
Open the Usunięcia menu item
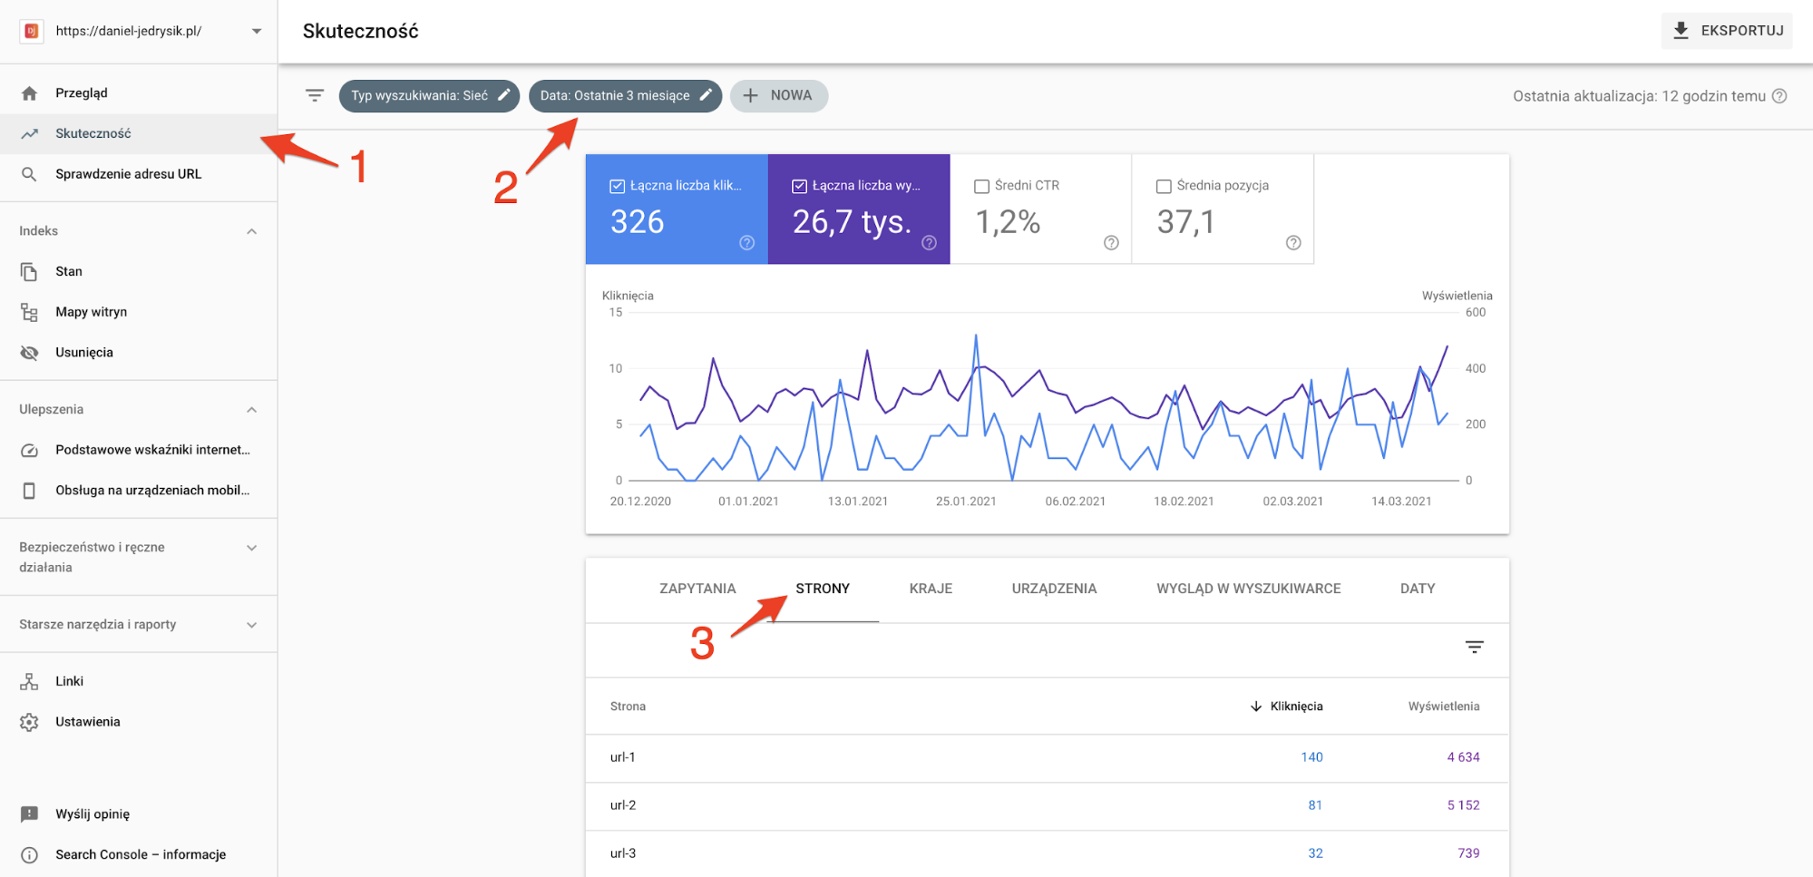click(x=139, y=353)
